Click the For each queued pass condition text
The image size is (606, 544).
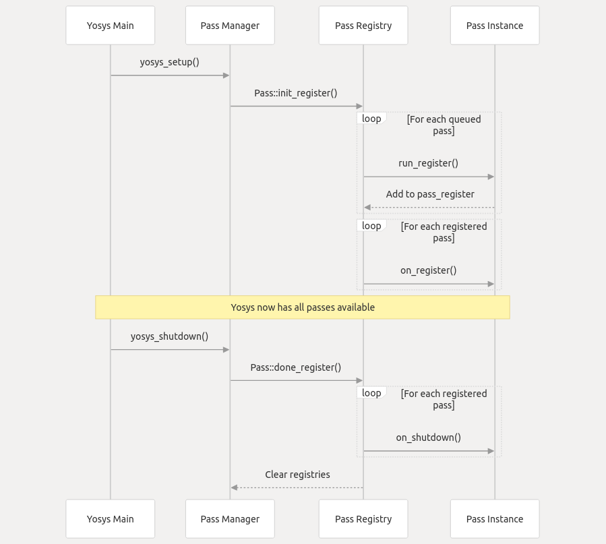[444, 125]
